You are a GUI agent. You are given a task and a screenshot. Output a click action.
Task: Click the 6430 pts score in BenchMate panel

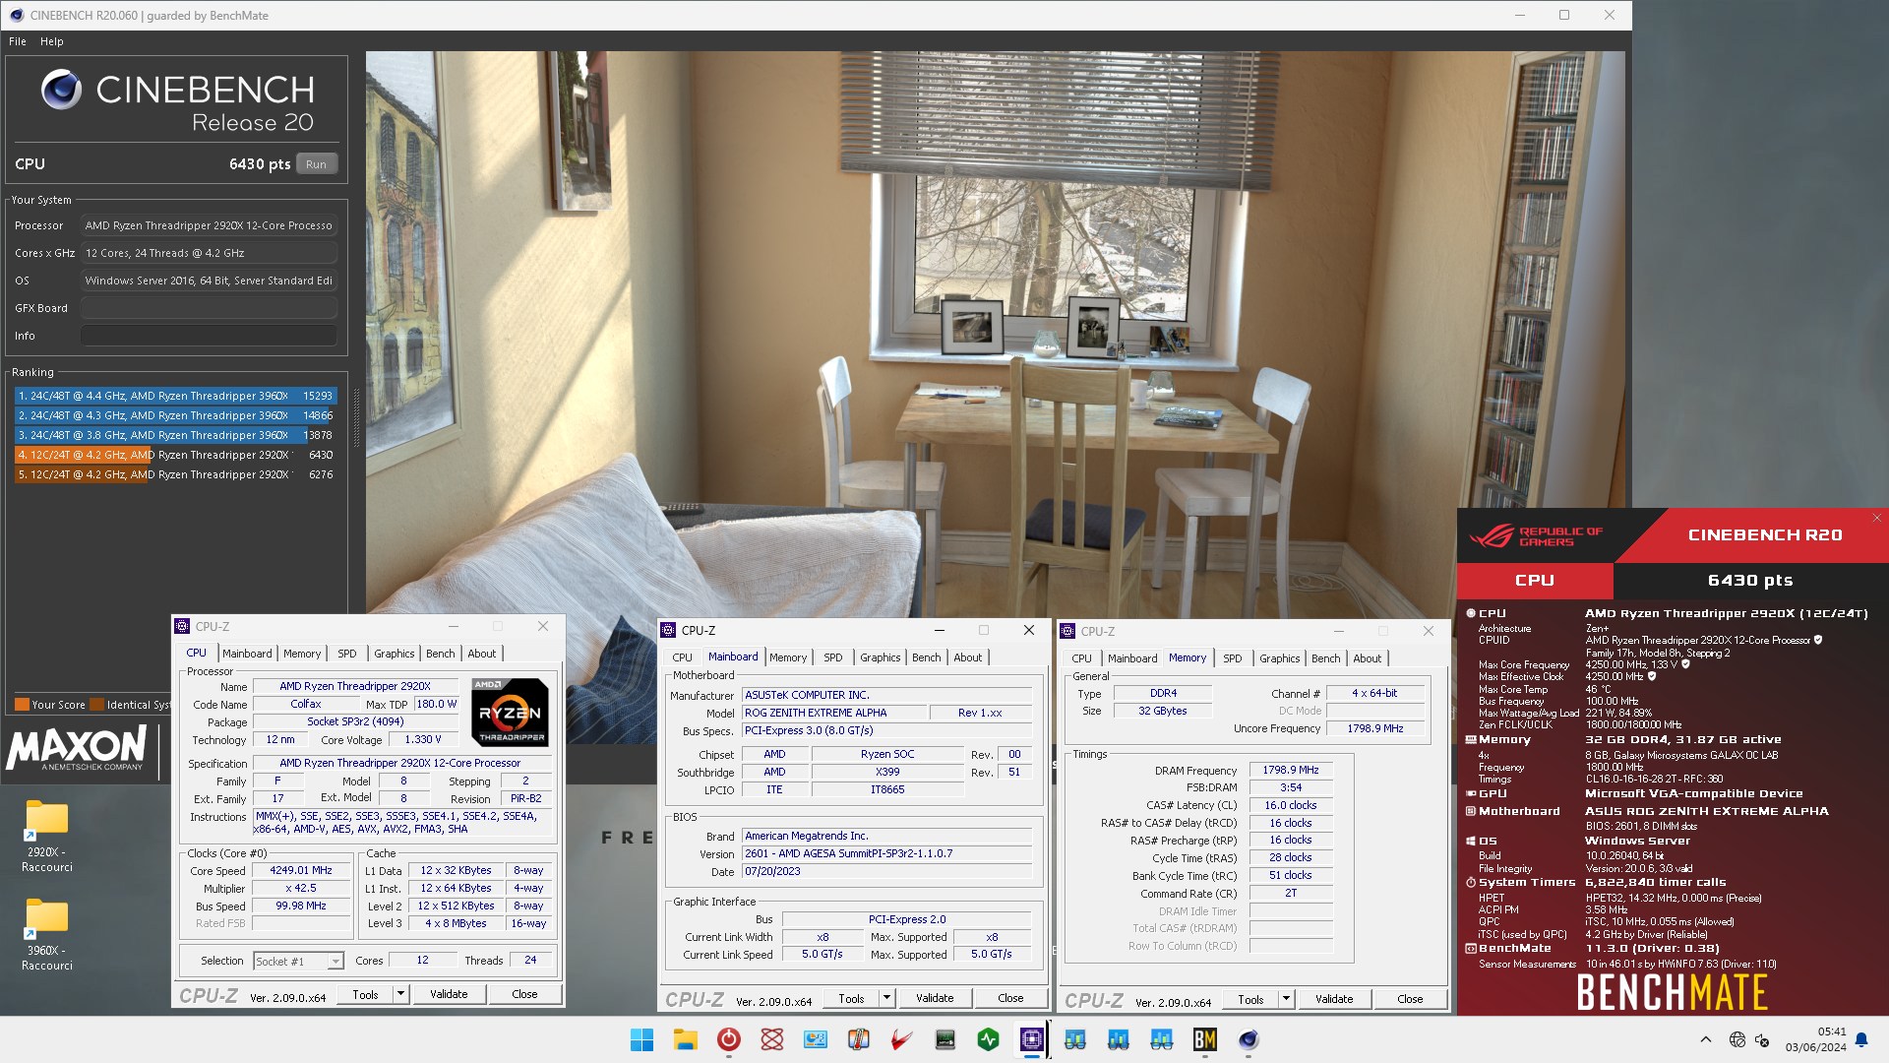pos(1750,581)
